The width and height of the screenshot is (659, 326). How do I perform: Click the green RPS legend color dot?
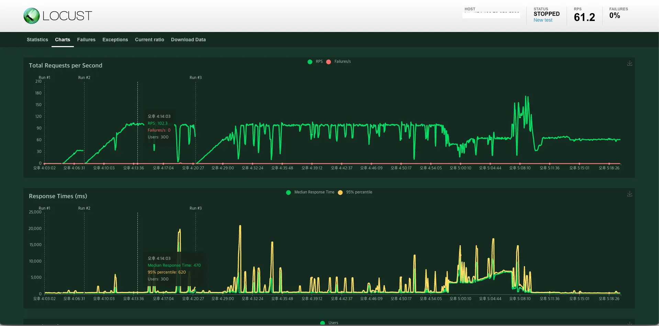coord(310,62)
